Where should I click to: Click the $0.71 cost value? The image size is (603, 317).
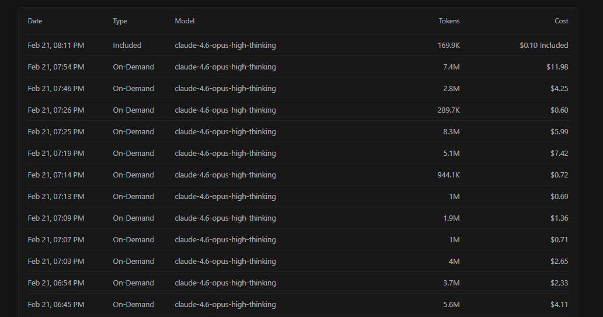559,239
